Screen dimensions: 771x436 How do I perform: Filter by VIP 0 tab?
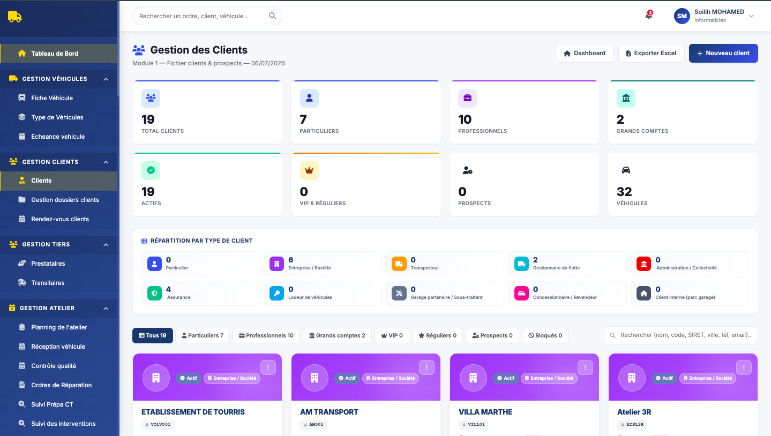click(x=392, y=336)
